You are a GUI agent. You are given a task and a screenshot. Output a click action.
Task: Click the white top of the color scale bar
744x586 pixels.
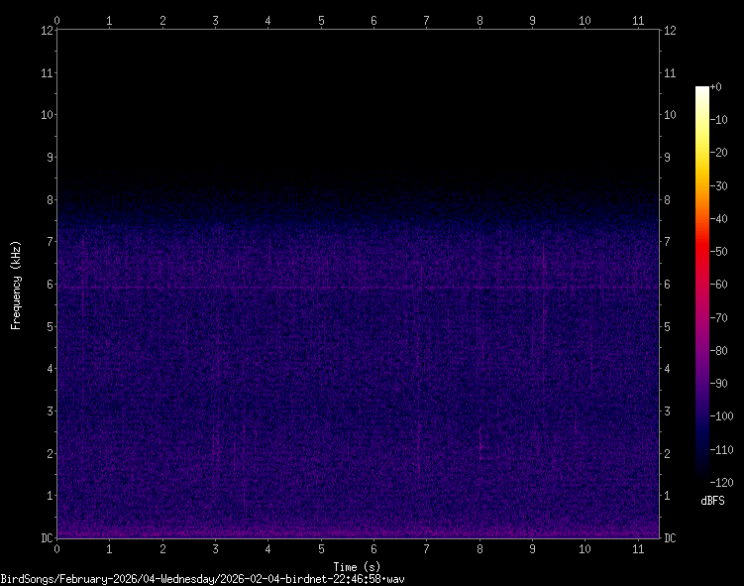[x=702, y=90]
